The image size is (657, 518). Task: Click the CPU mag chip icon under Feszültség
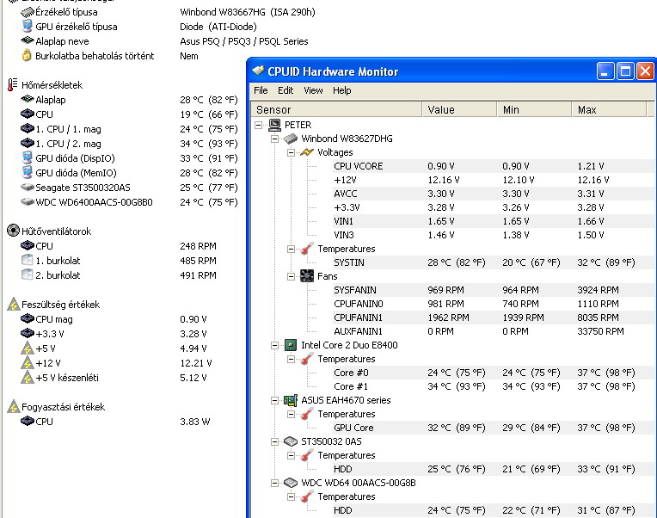pos(28,318)
